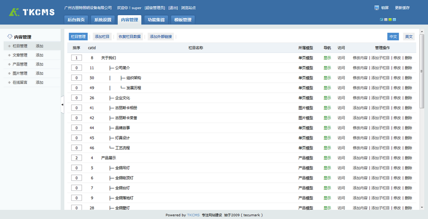Open the 功能集锦 tab
Image resolution: width=428 pixels, height=219 pixels.
(x=156, y=20)
